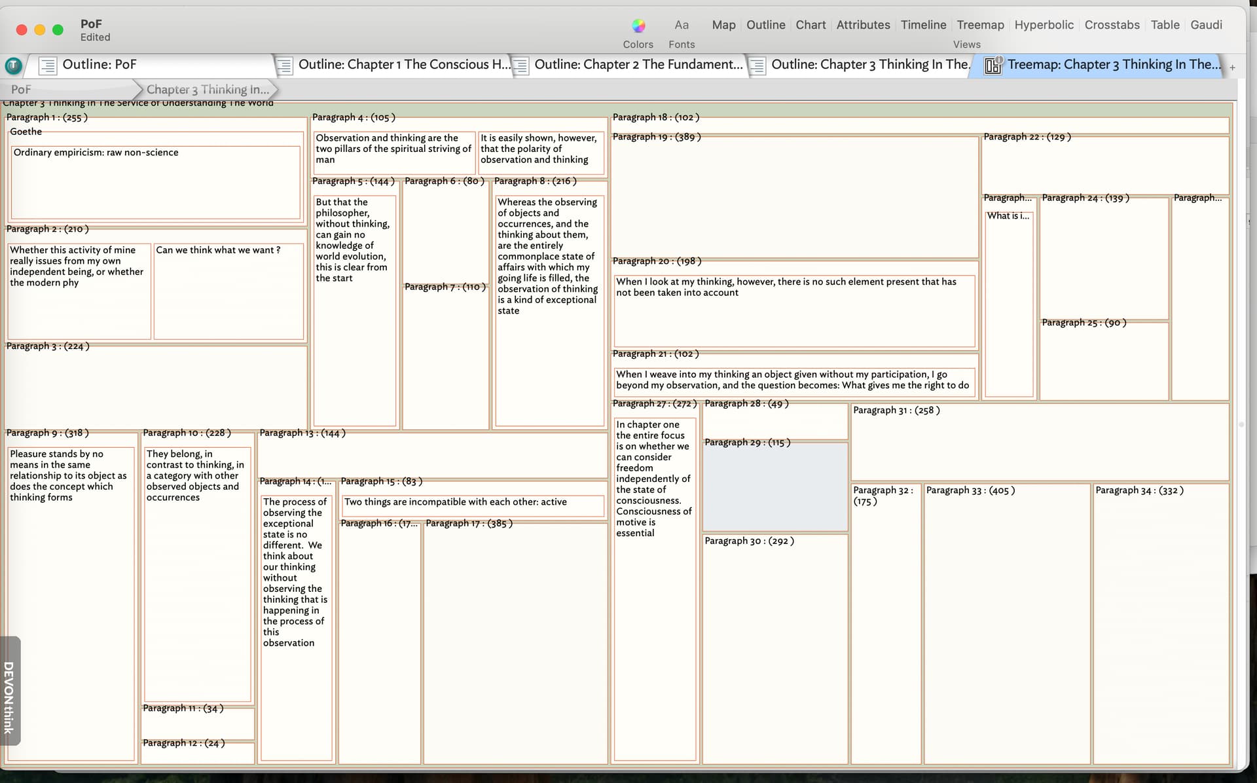Click the Tinderbox T icon beside the tabs
The image size is (1257, 783).
[13, 65]
